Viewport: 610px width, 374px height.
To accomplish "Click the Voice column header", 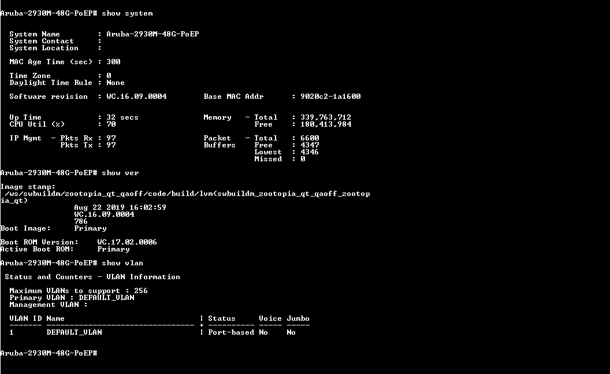I will tap(270, 319).
